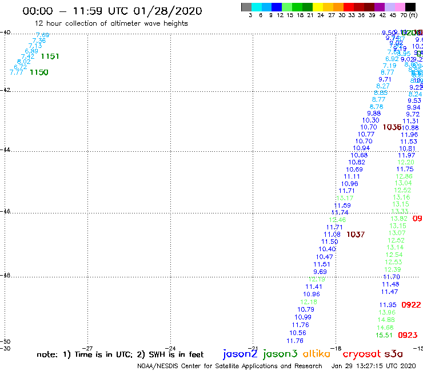Click the pass time label 1037

[356, 235]
